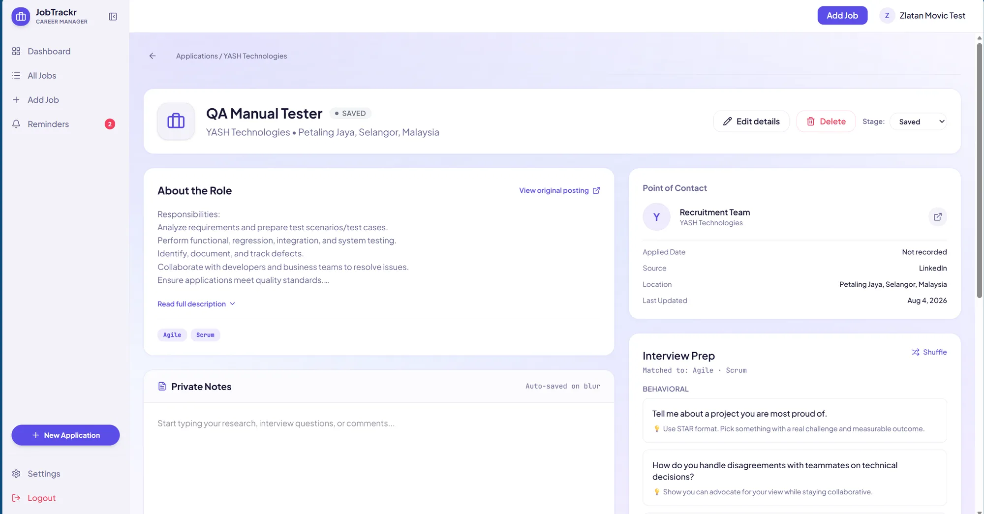
Task: Click the Dashboard grid icon
Action: click(16, 51)
